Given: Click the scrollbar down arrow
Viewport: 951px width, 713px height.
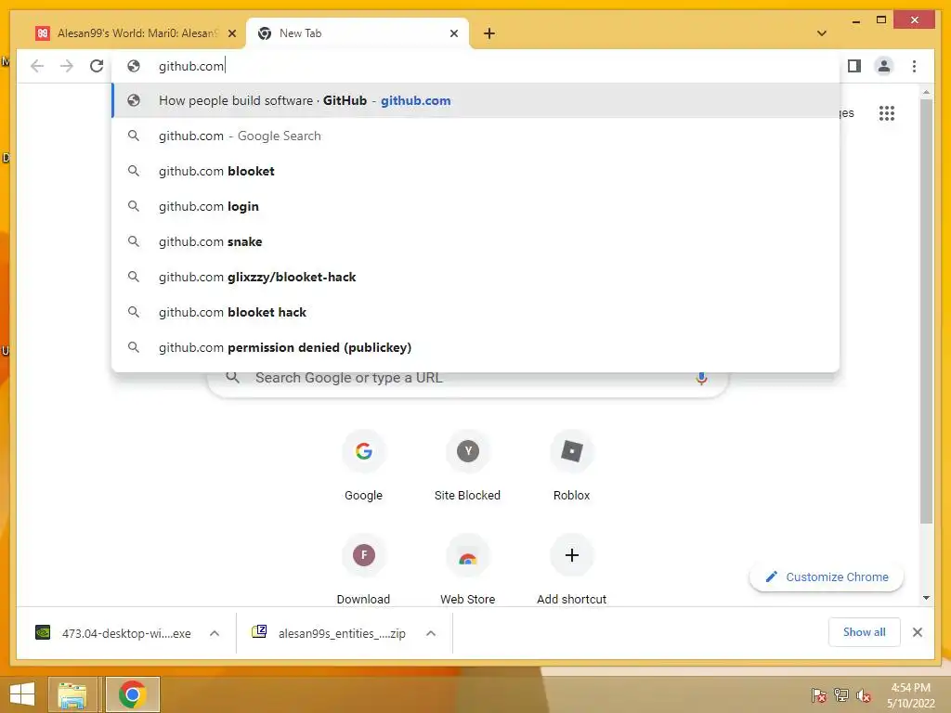Looking at the screenshot, I should point(926,598).
